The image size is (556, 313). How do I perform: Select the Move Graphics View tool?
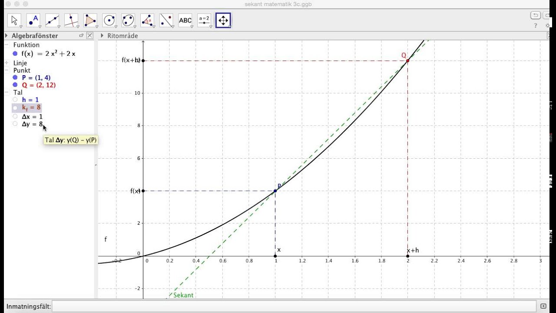[223, 20]
